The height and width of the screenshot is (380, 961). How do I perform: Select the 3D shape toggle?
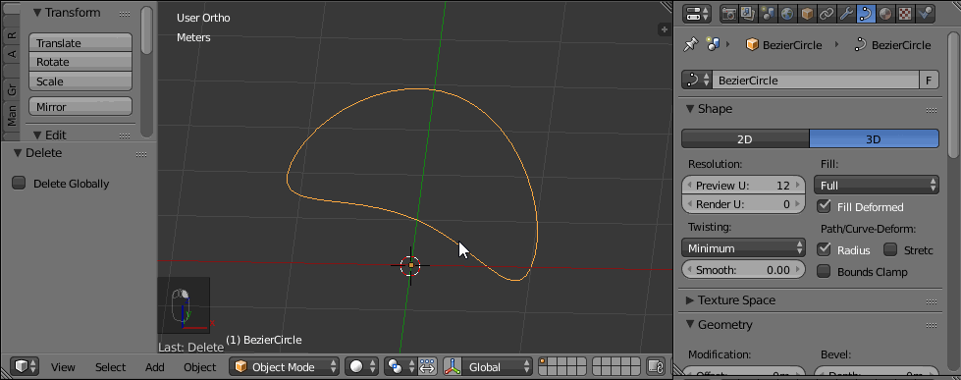[x=874, y=138]
